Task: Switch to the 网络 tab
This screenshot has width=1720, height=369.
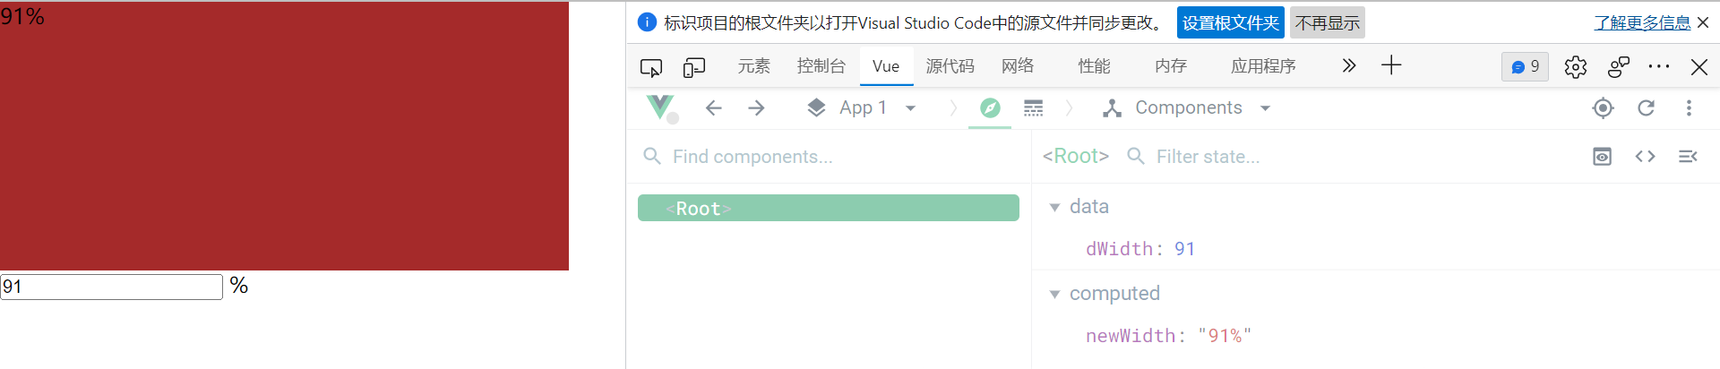Action: [1018, 66]
